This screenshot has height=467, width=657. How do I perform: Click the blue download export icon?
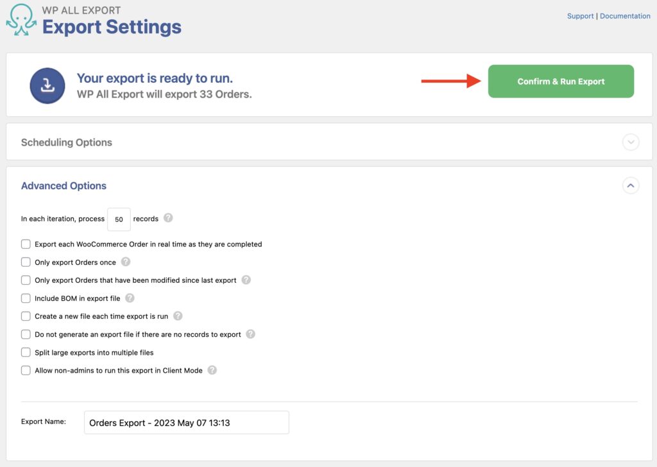pos(47,84)
